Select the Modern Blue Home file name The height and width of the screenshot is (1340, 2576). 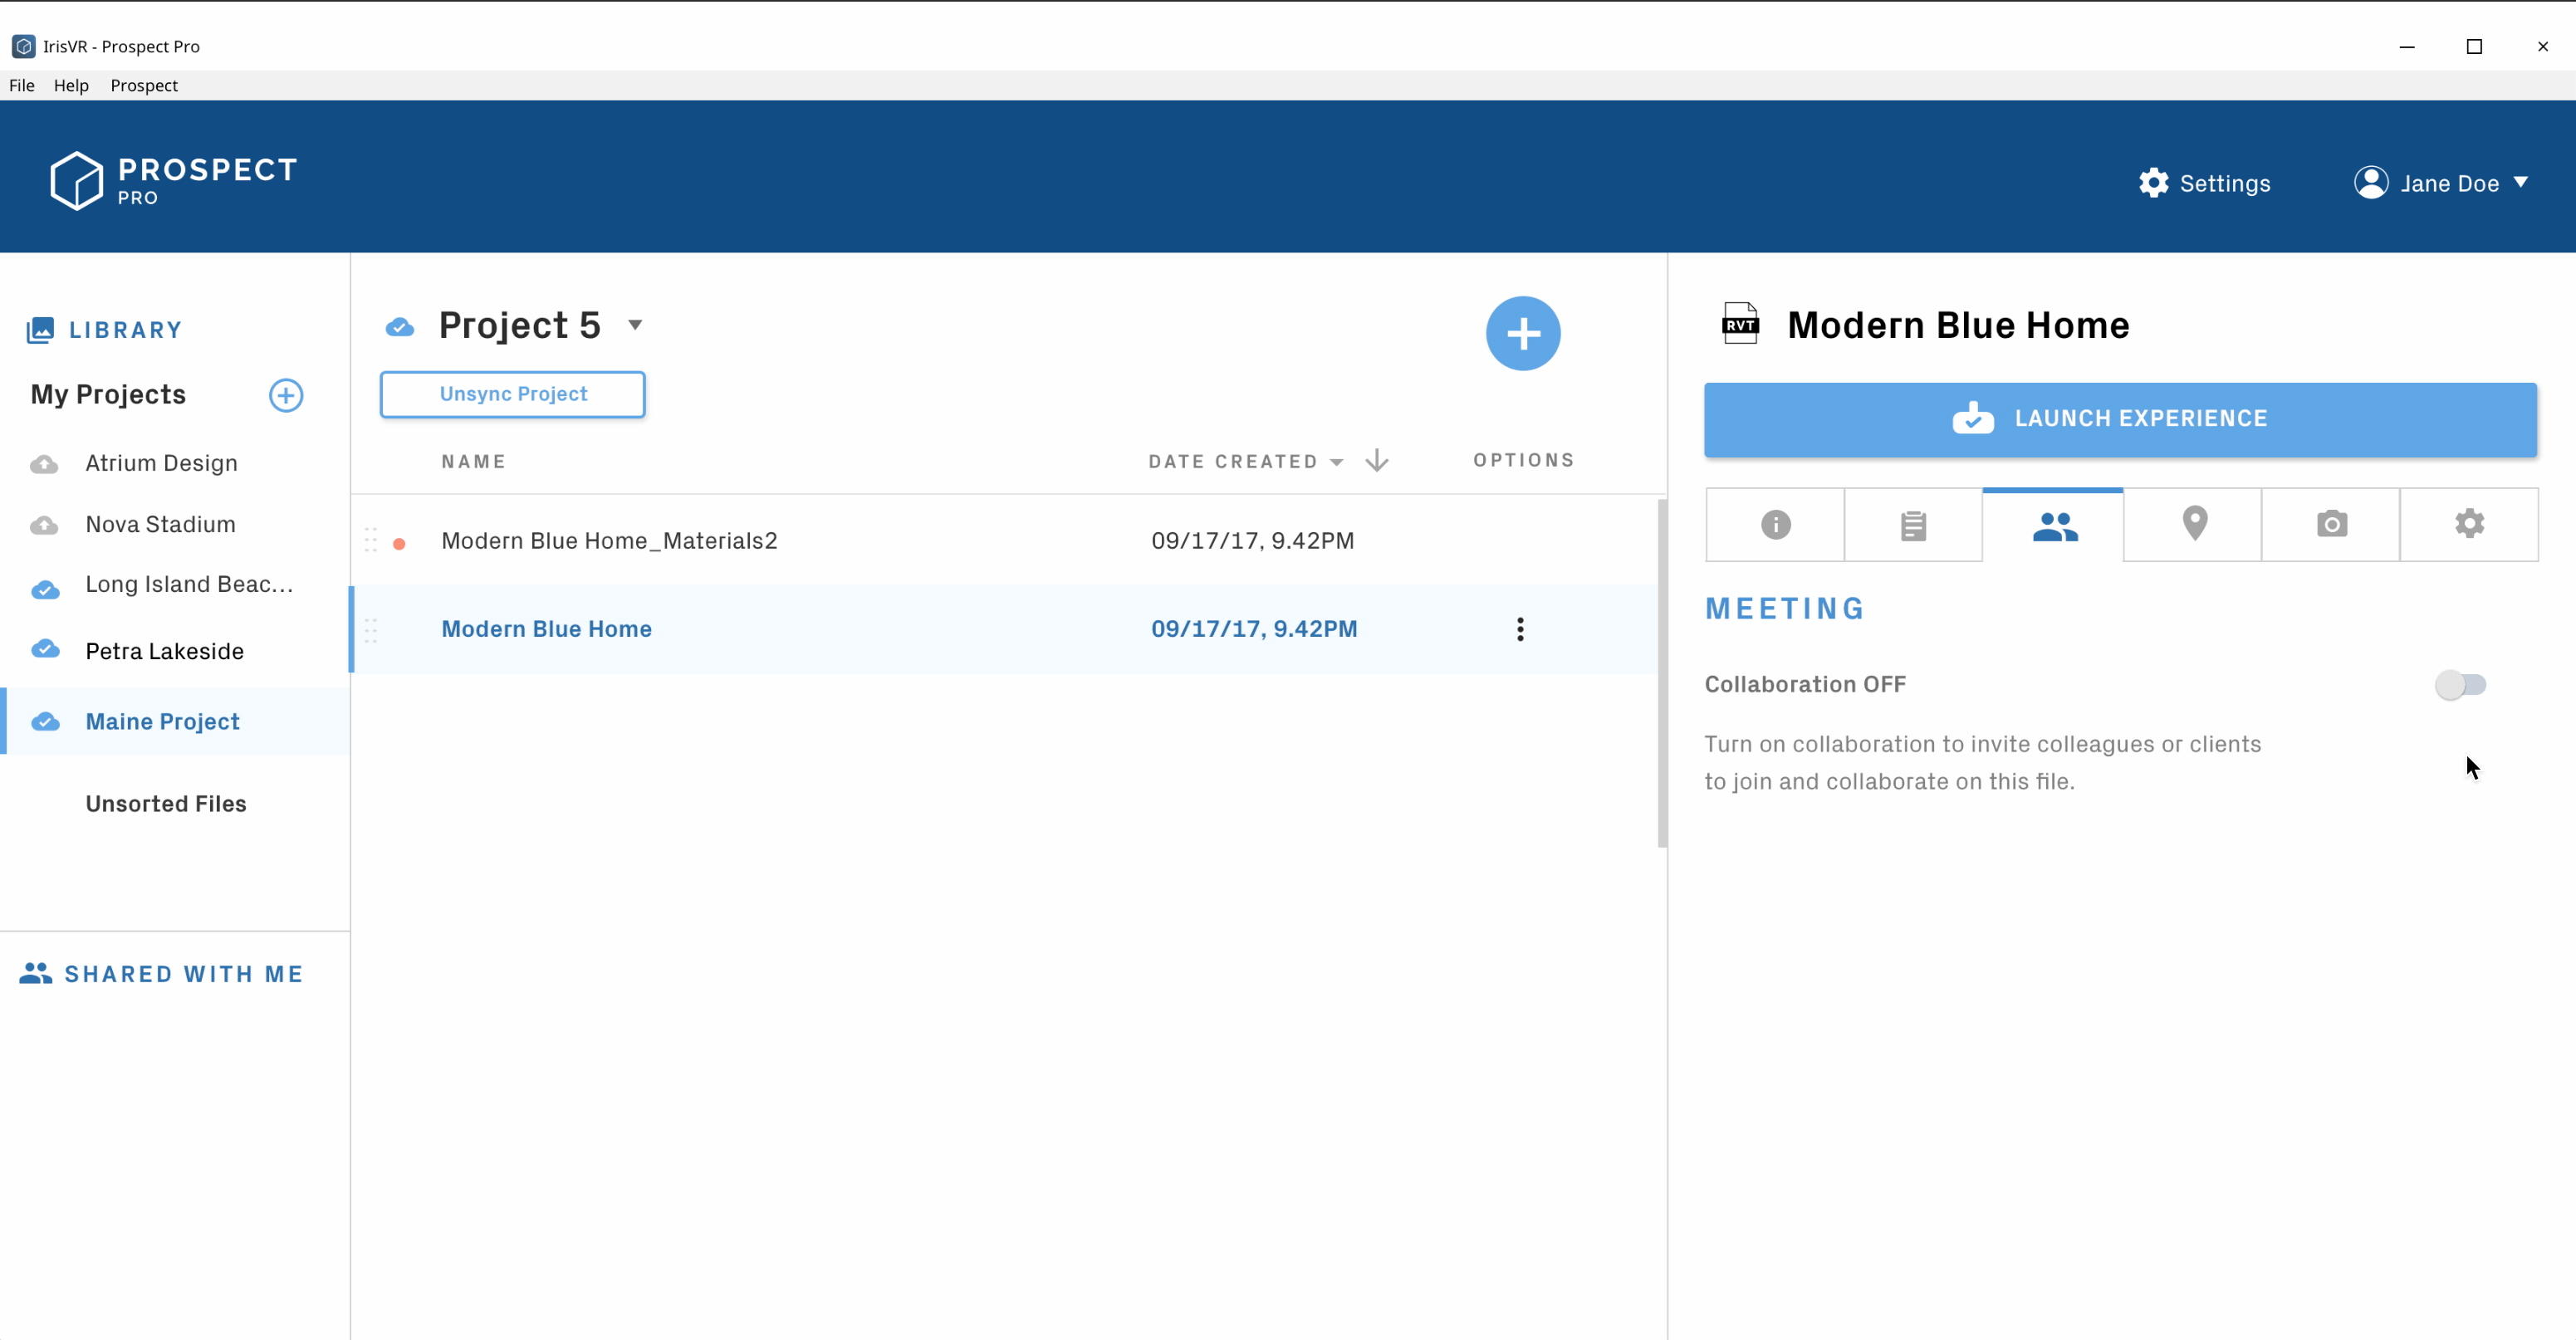(x=546, y=629)
